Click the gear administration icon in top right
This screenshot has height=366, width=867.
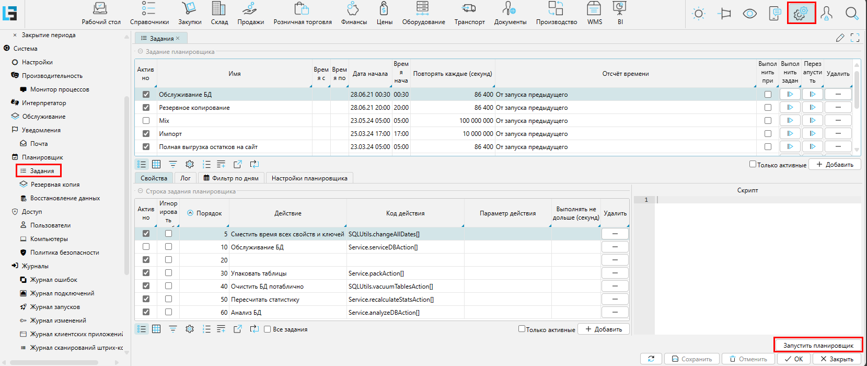(801, 13)
